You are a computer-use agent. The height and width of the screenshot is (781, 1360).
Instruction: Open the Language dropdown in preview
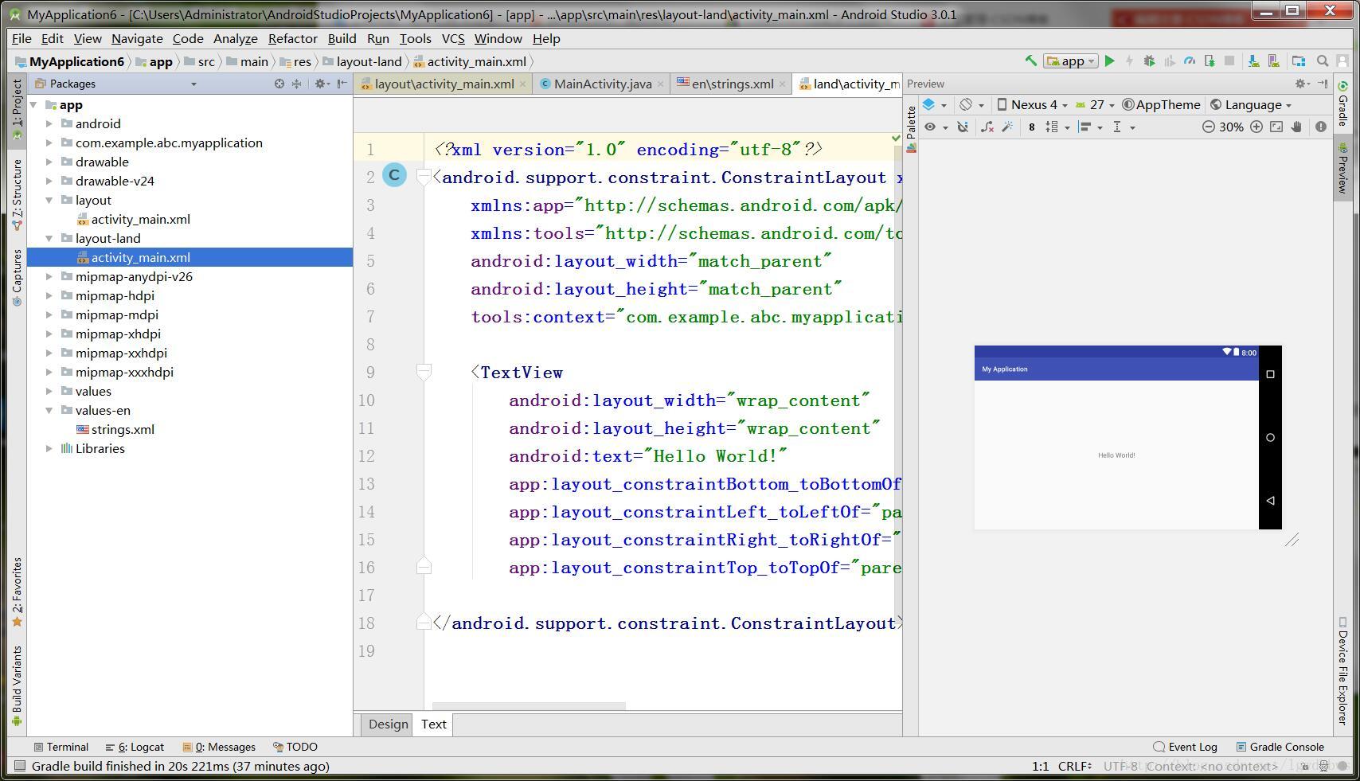coord(1251,105)
